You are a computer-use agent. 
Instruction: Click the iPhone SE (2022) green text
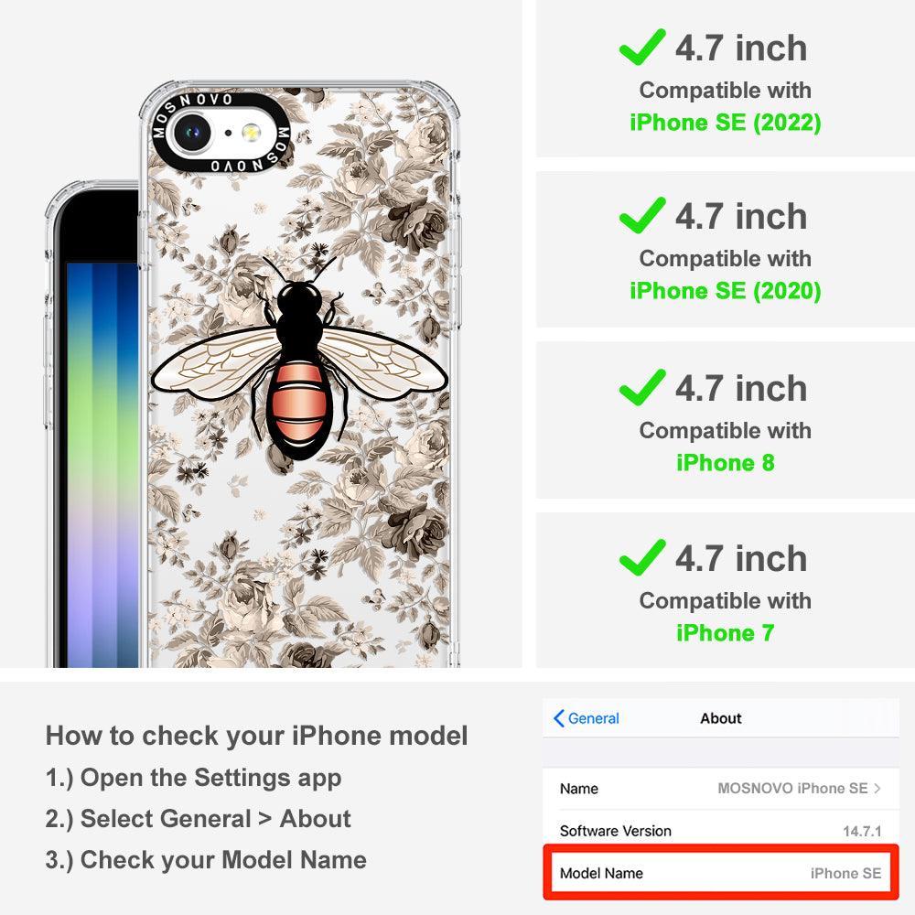(x=726, y=123)
